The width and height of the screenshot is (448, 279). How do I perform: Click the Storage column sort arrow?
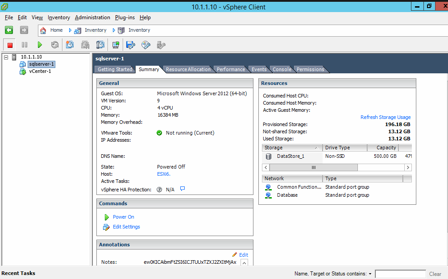tap(316, 148)
